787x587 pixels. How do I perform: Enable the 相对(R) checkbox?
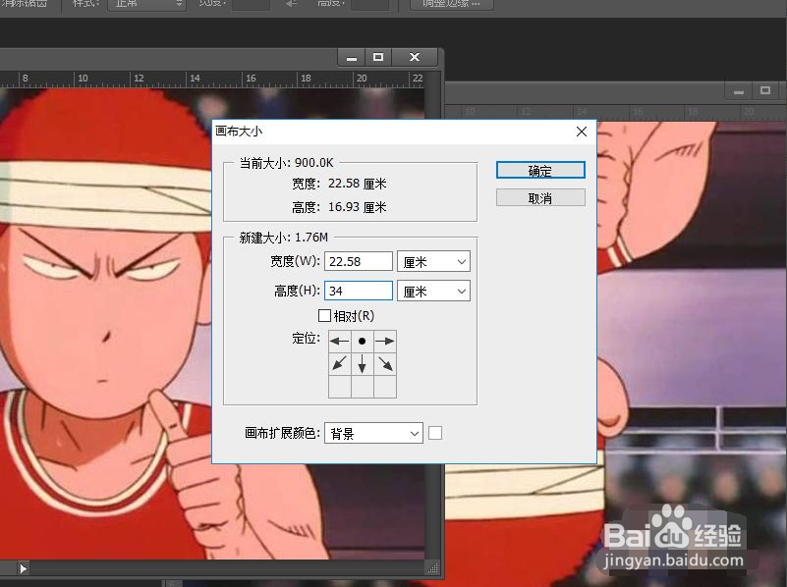point(325,316)
